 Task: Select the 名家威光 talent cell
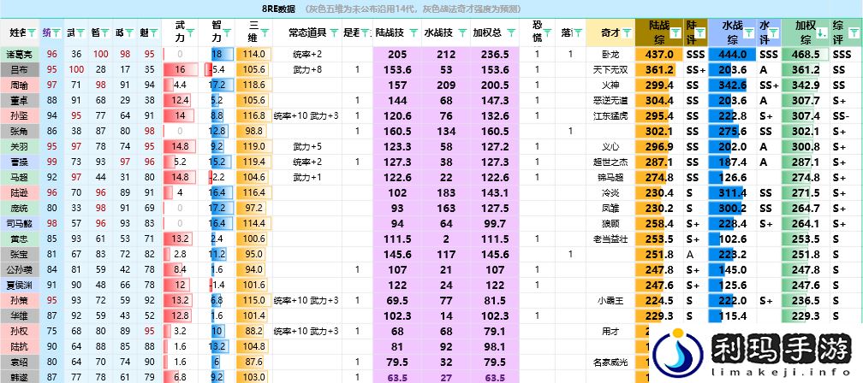pos(610,362)
